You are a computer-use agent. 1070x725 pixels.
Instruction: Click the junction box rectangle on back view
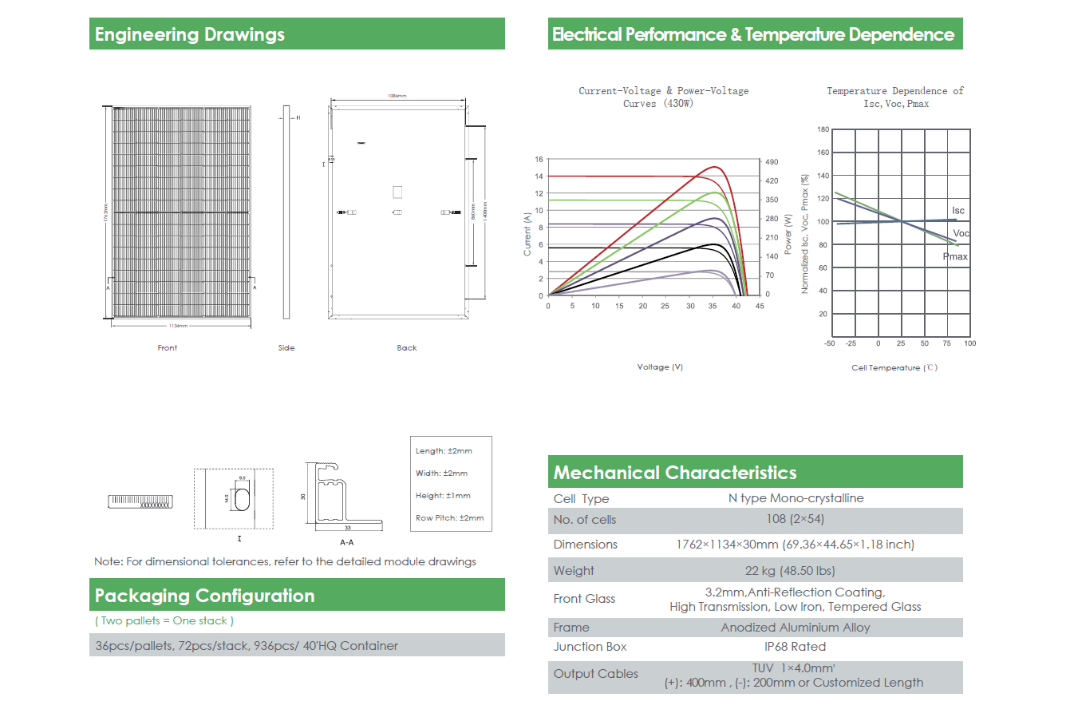397,192
